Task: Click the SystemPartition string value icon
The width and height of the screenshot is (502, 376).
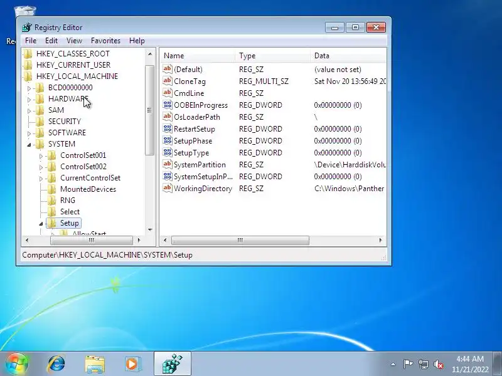Action: 168,164
